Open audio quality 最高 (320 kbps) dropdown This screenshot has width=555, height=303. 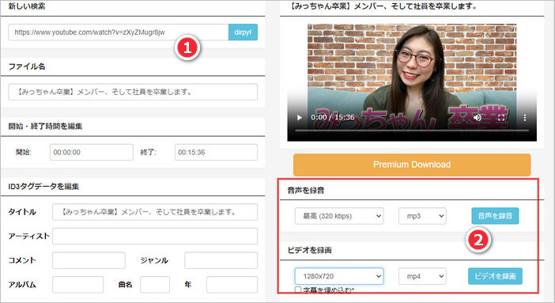(x=339, y=216)
